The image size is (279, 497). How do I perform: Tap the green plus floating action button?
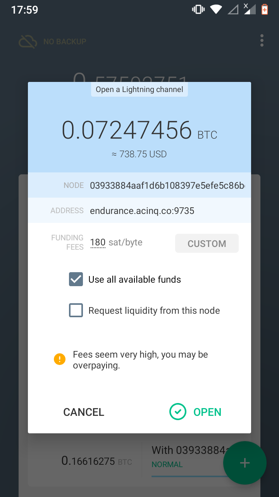pyautogui.click(x=245, y=463)
